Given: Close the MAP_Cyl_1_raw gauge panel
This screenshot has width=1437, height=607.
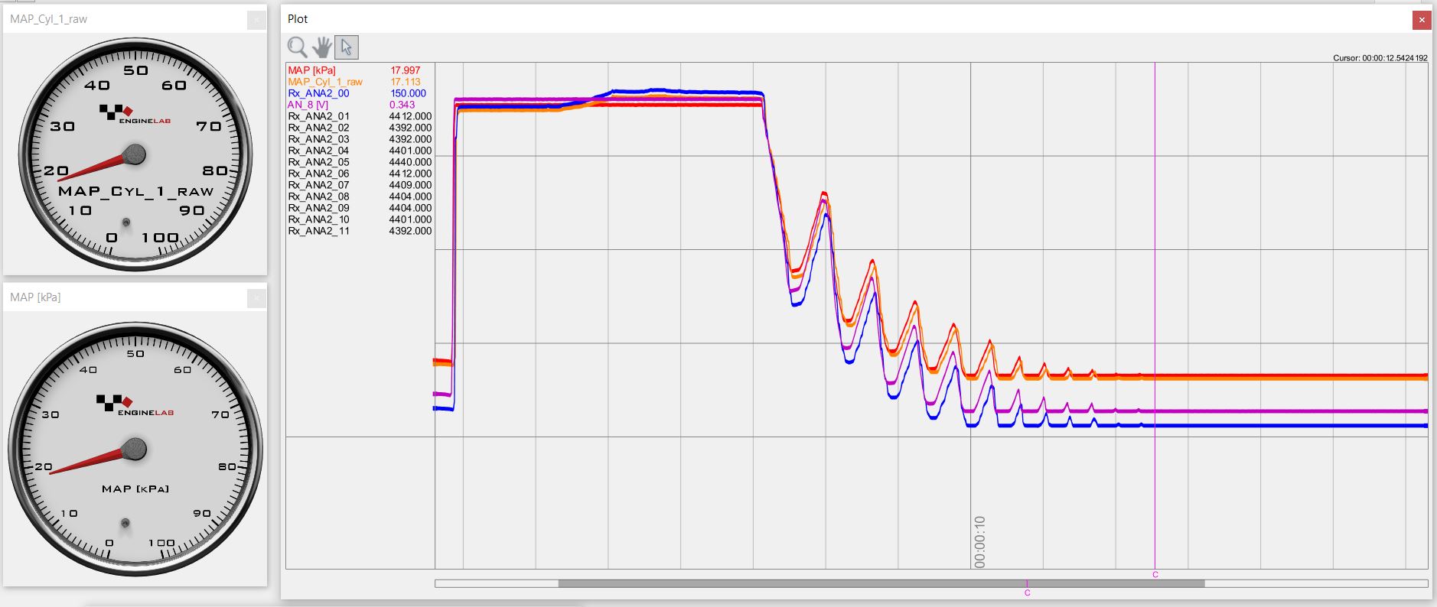Looking at the screenshot, I should coord(256,20).
